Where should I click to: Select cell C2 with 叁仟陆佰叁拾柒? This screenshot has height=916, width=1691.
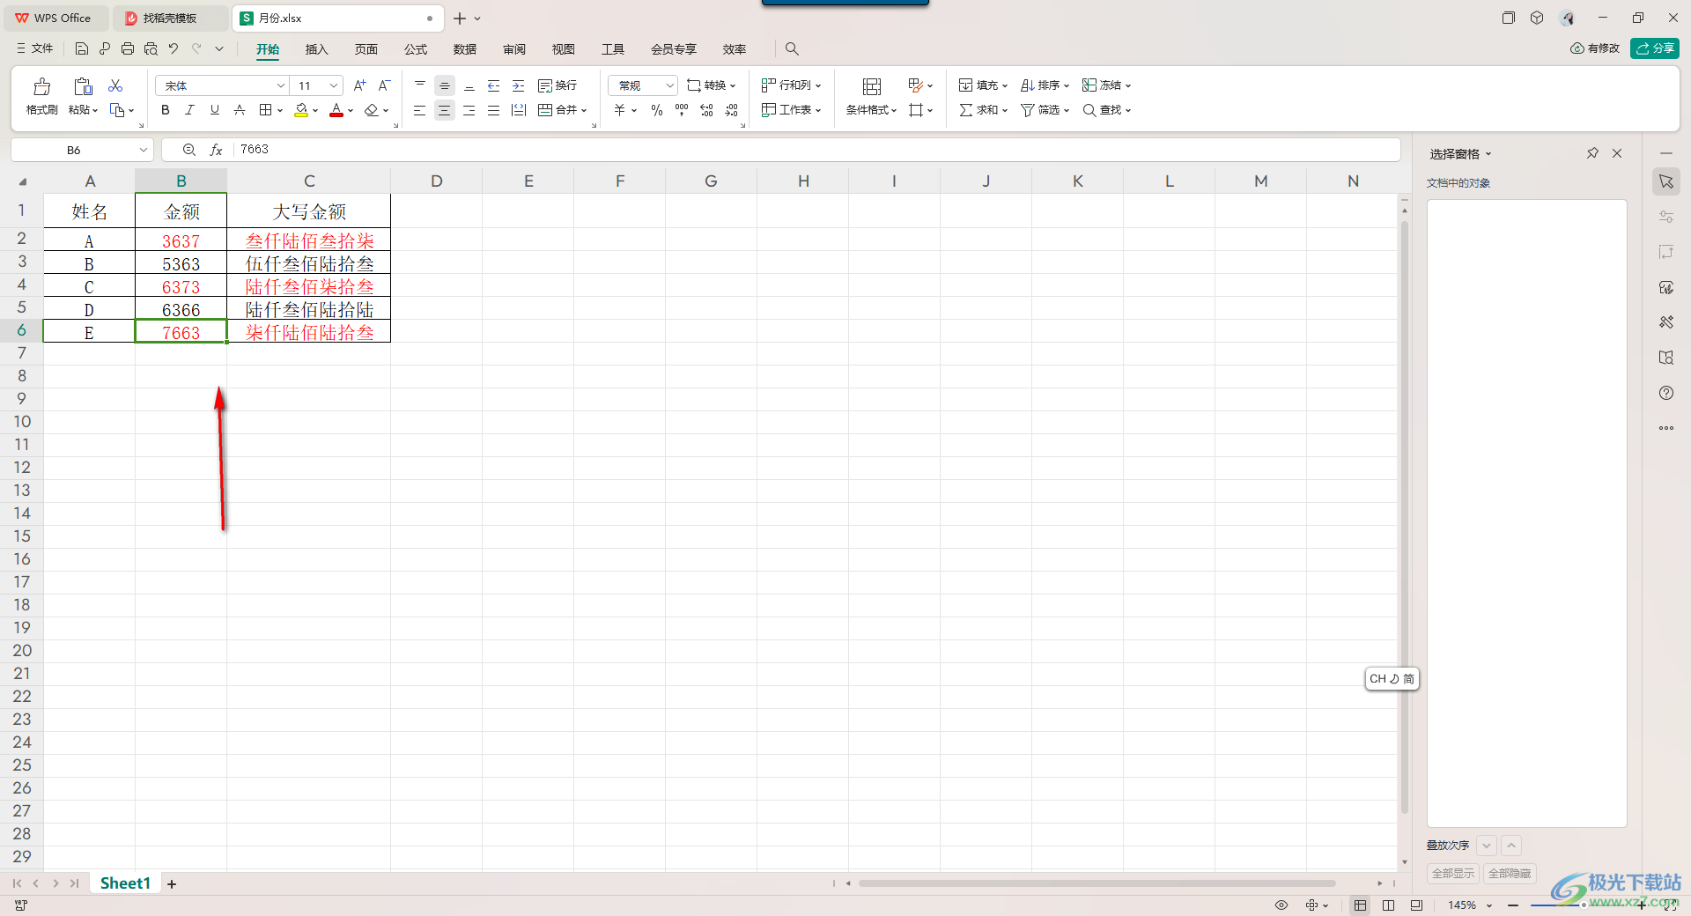(x=309, y=240)
